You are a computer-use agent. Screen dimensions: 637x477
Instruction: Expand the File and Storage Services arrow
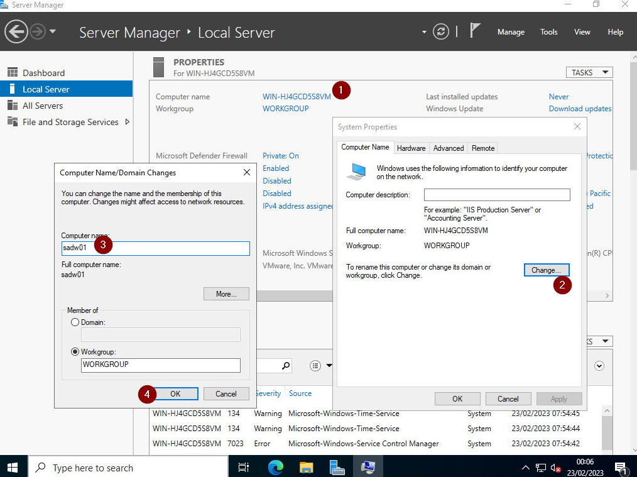127,122
